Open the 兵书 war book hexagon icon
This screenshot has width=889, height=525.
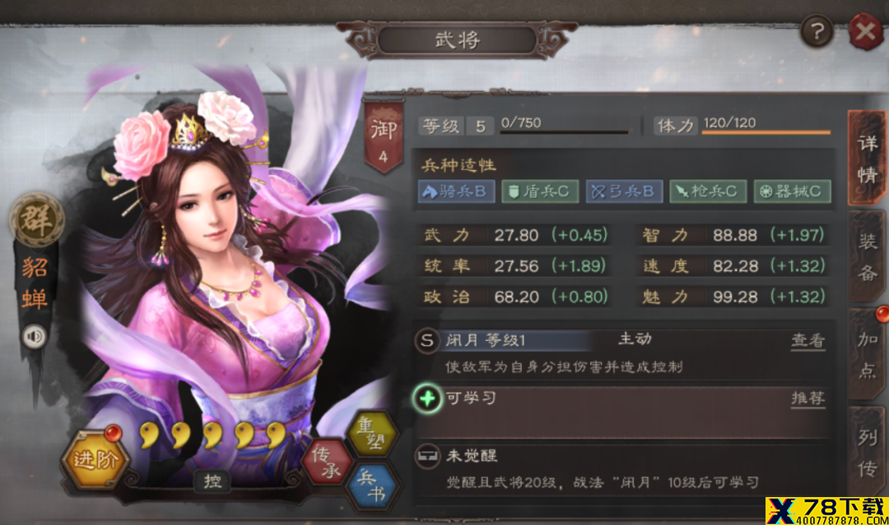(x=373, y=486)
